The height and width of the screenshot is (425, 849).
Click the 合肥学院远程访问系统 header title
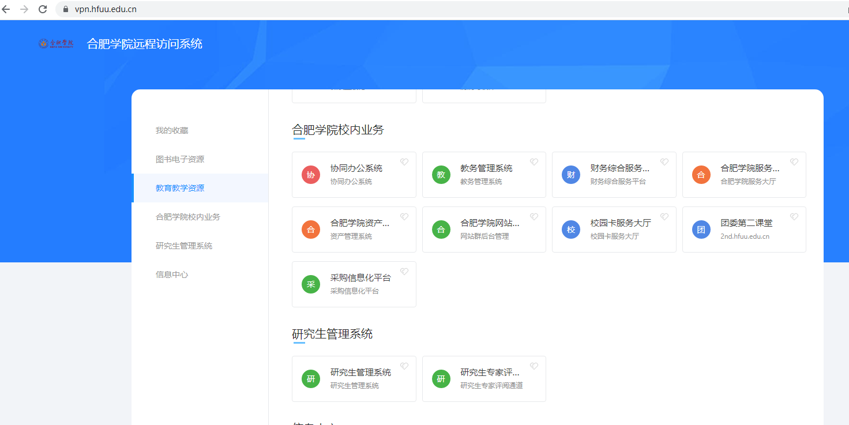tap(145, 44)
